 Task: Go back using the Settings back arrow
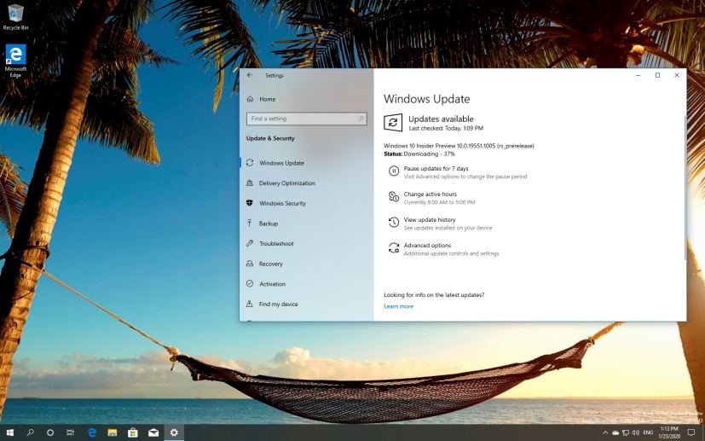click(x=250, y=75)
